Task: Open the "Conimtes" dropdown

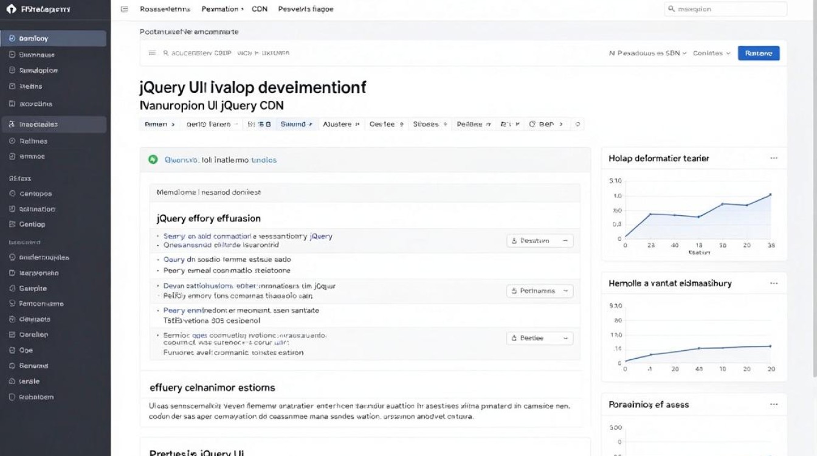Action: coord(712,54)
